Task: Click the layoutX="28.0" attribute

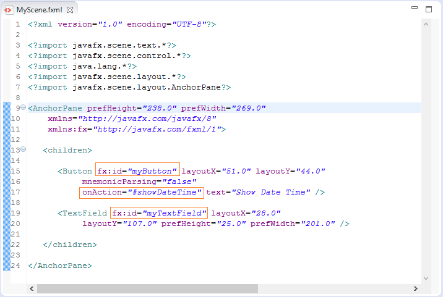Action: pos(246,213)
